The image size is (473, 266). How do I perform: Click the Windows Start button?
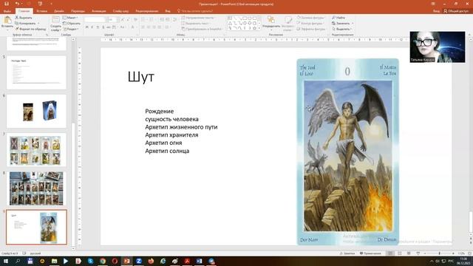tap(6, 261)
